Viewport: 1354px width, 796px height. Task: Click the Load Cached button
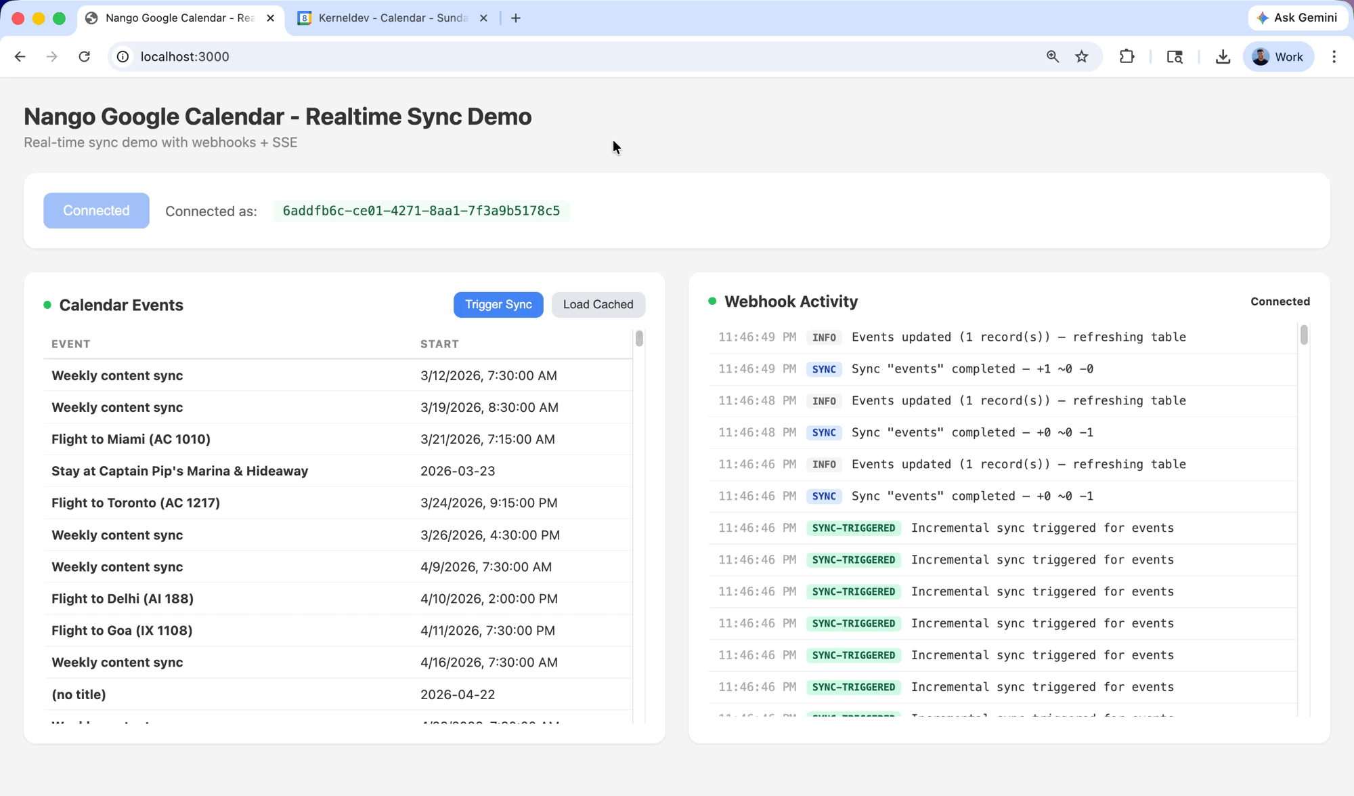tap(598, 305)
